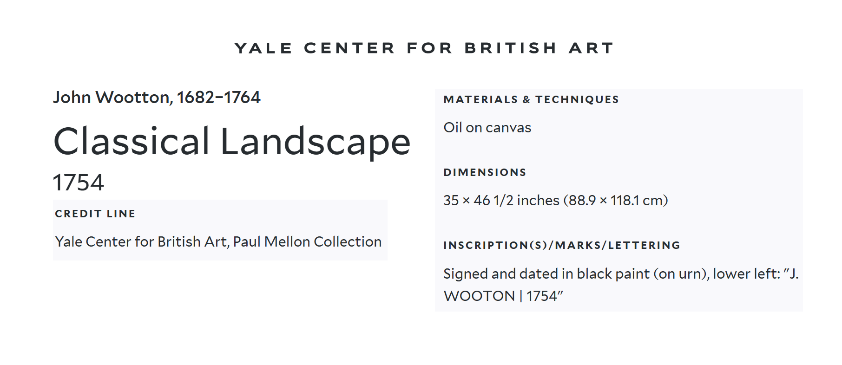
Task: Click the DIMENSIONS heading
Action: pos(485,172)
